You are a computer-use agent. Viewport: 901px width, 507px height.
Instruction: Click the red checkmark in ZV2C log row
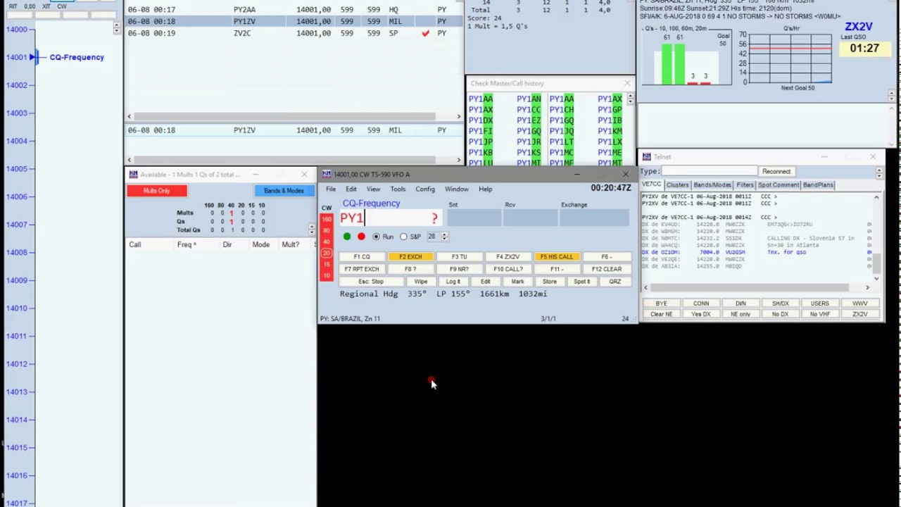pyautogui.click(x=425, y=33)
